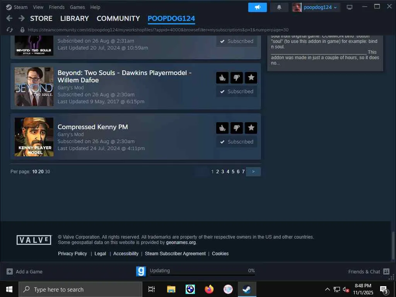Image resolution: width=396 pixels, height=297 pixels.
Task: Open the Help menu
Action: pos(95,7)
